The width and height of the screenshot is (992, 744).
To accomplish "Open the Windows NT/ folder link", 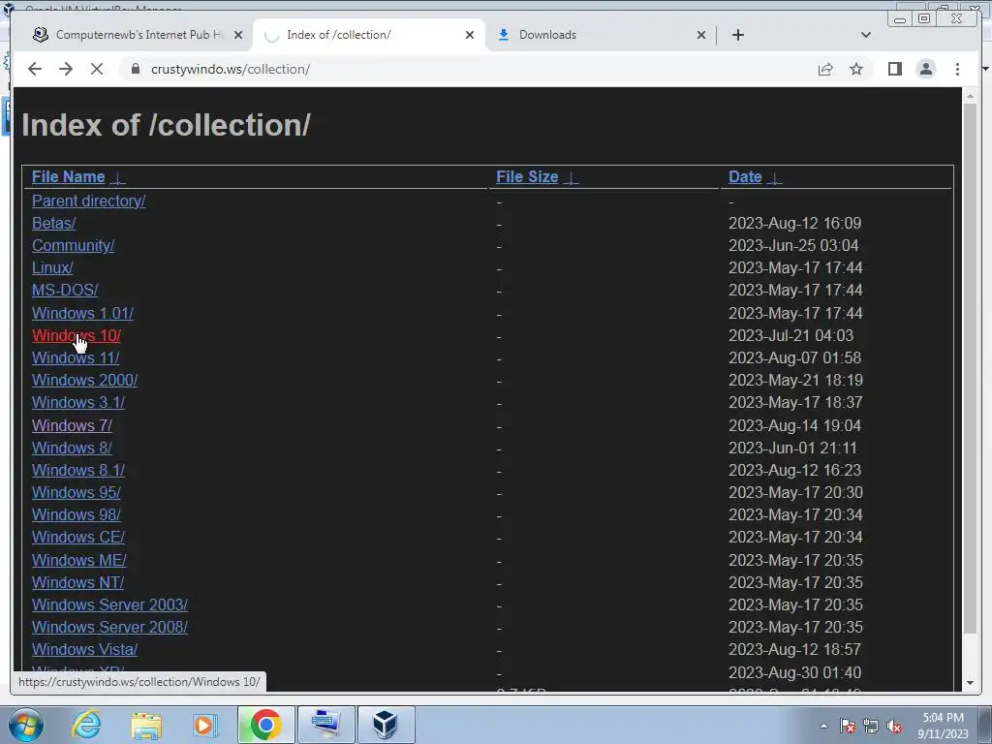I will (x=77, y=582).
